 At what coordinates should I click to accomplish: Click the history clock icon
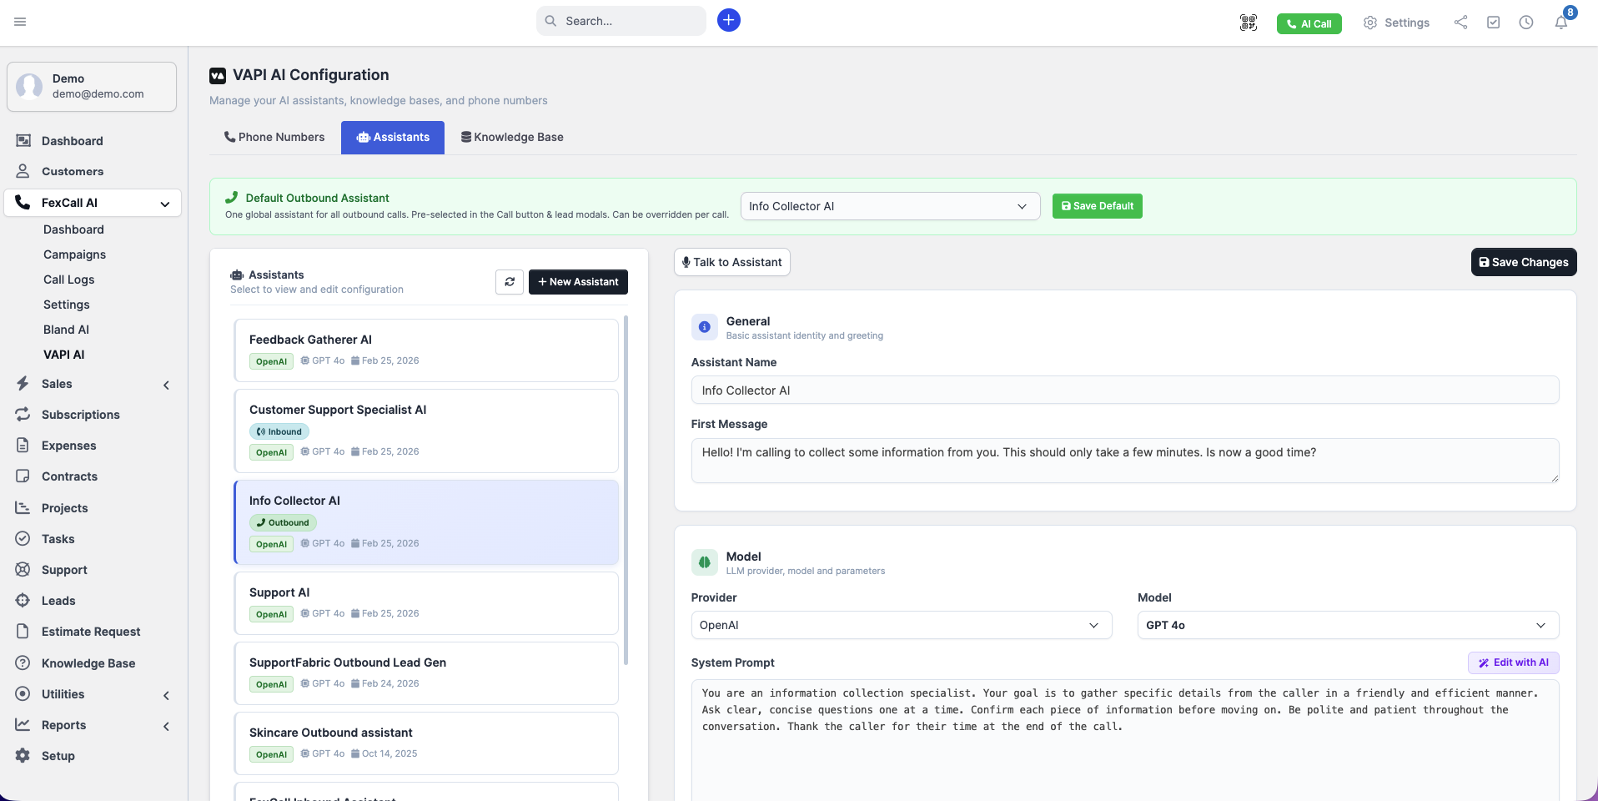coord(1527,23)
